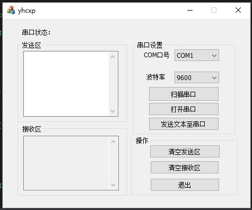Click the 发送区 scrollbar up arrow
The height and width of the screenshot is (210, 252).
coord(113,57)
